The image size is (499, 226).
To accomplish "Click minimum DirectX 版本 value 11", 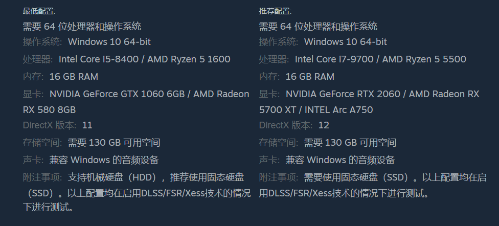I will pyautogui.click(x=87, y=125).
